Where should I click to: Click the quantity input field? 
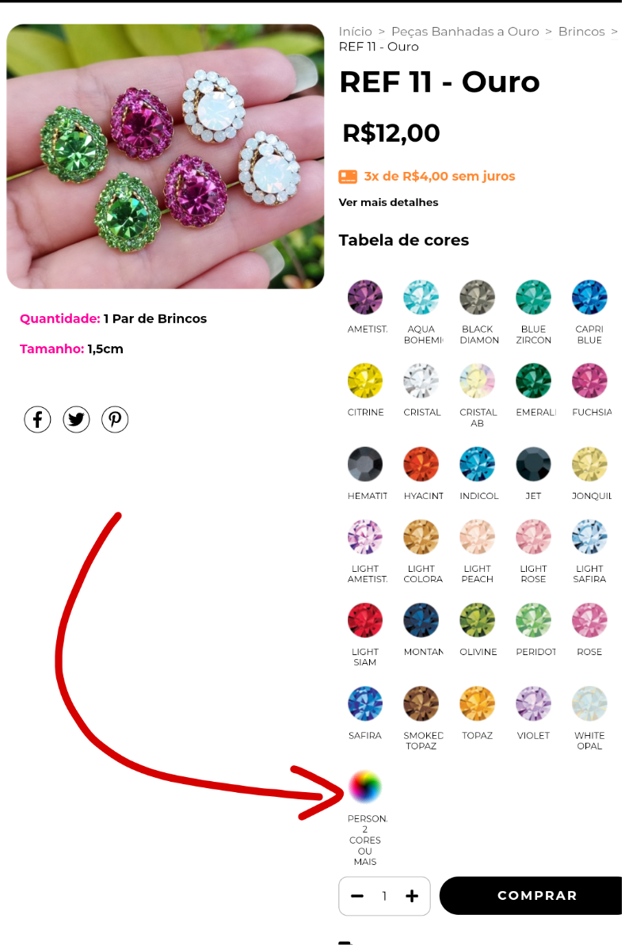[384, 896]
